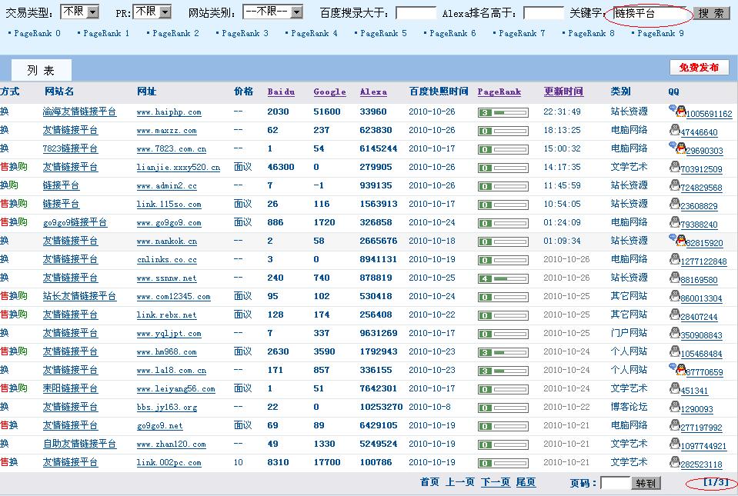Open the 交易类型 dropdown
This screenshot has height=496, width=738.
[x=80, y=12]
